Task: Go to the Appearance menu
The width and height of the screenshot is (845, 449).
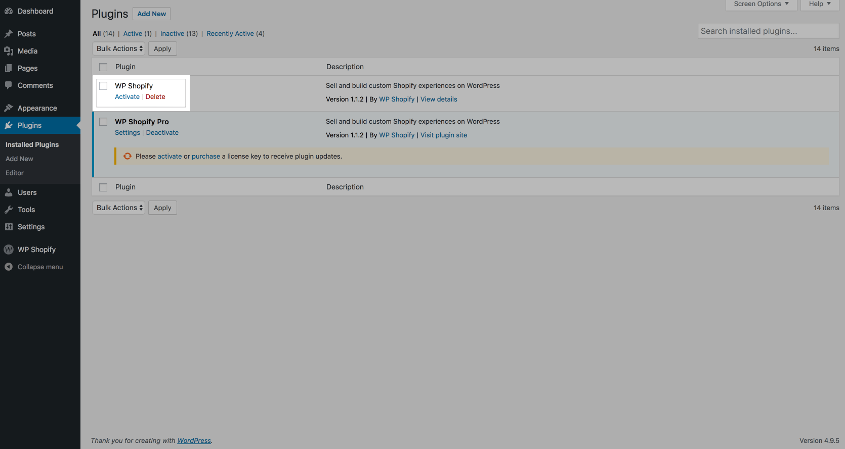Action: tap(37, 108)
